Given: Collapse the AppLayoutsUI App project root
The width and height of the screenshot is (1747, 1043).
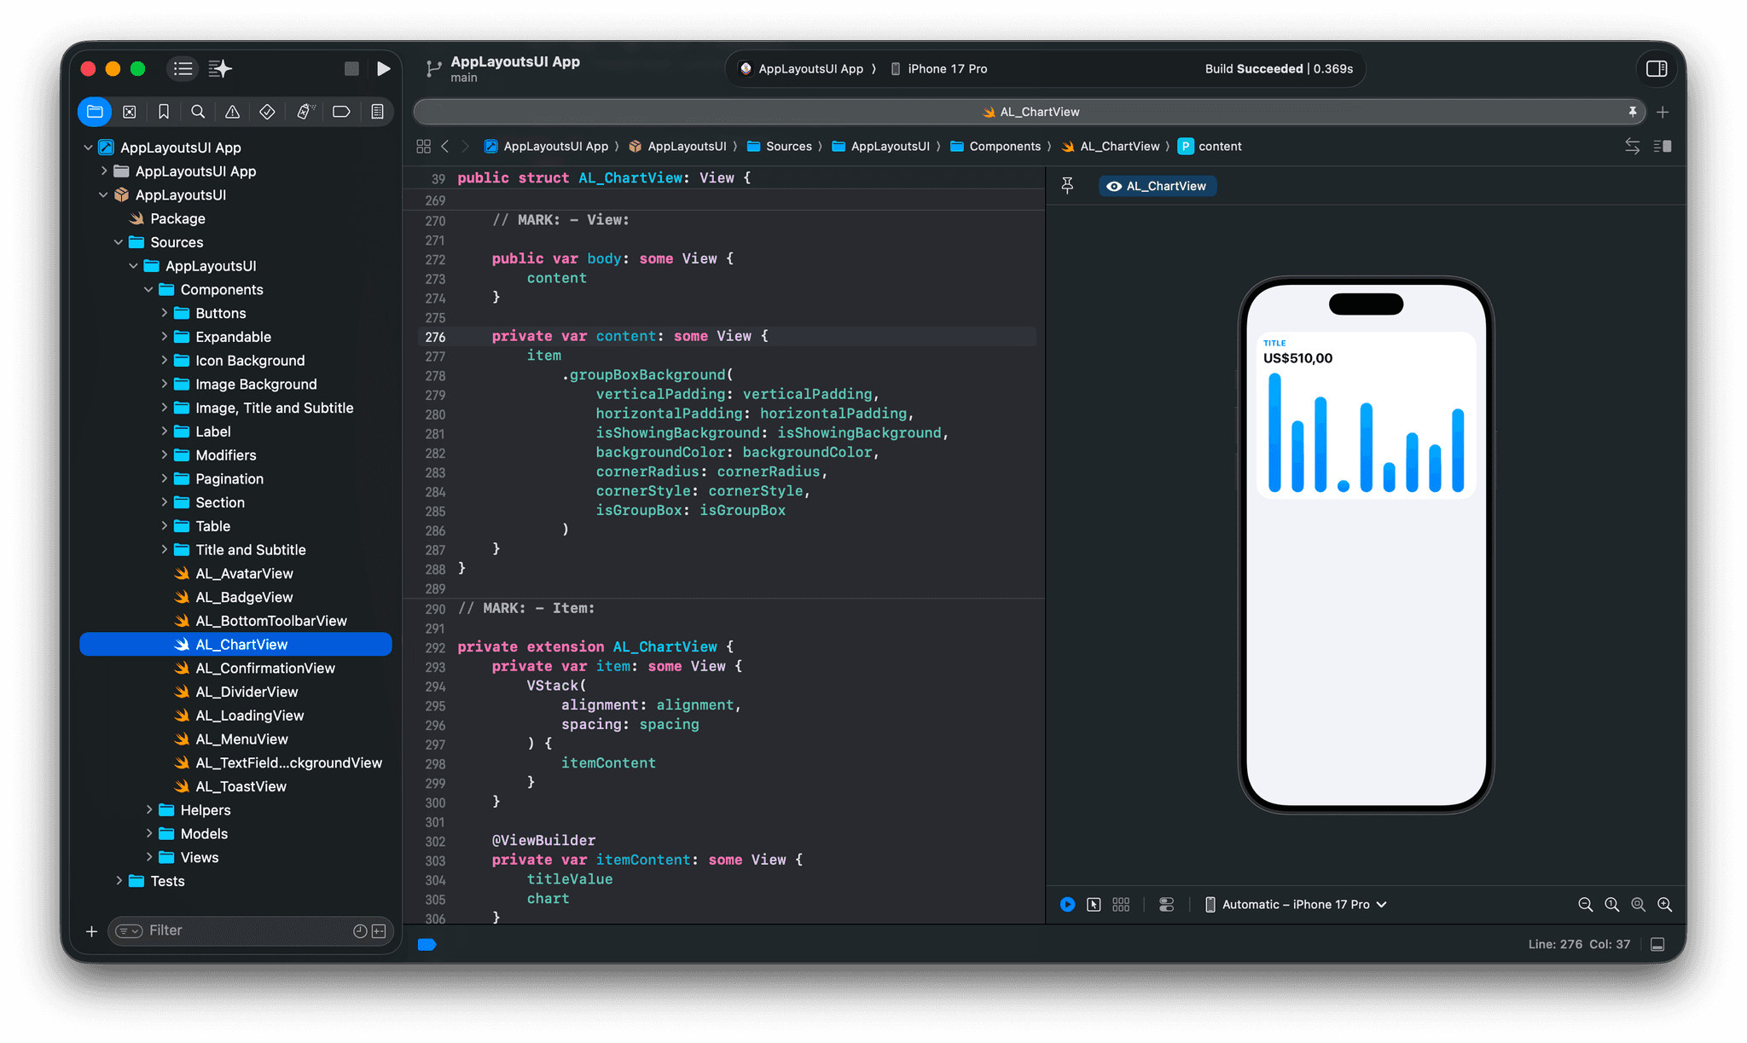Looking at the screenshot, I should point(88,148).
